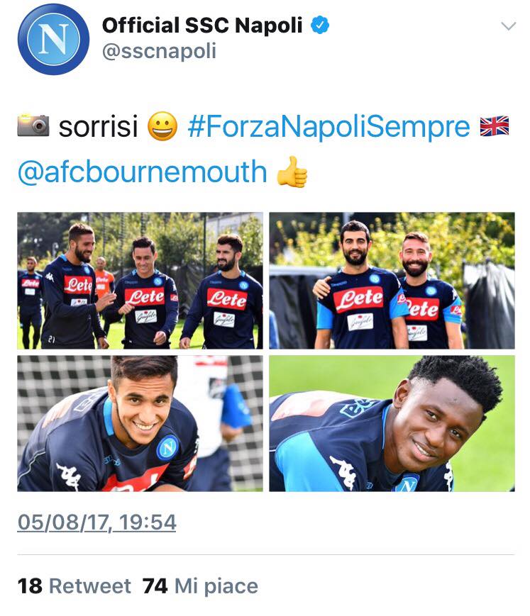Open photo of smiling player by net
The image size is (530, 616).
[x=140, y=423]
